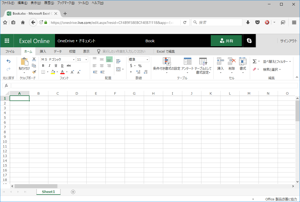The image size is (300, 202).
Task: Toggle bold formatting
Action: [x=43, y=66]
